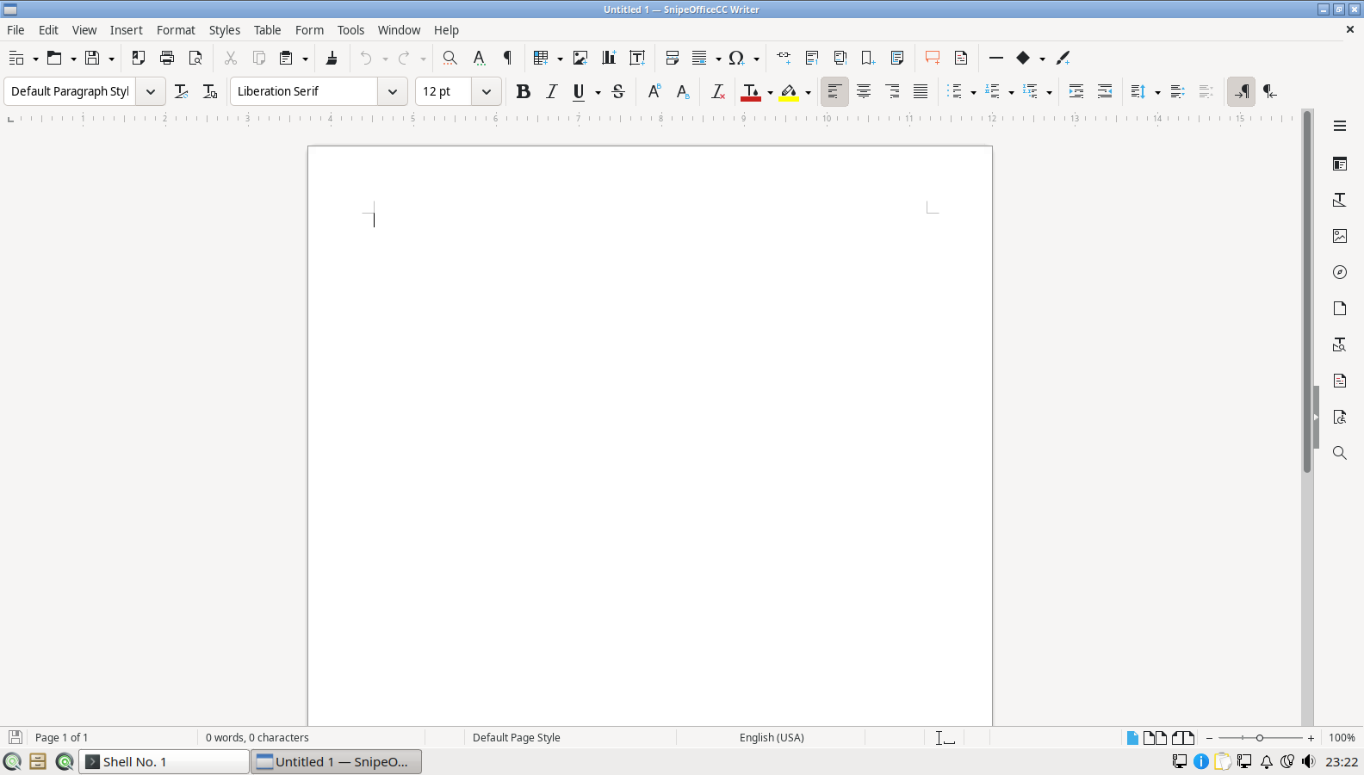Click the Insert Line tool
The image size is (1364, 775).
pyautogui.click(x=996, y=58)
